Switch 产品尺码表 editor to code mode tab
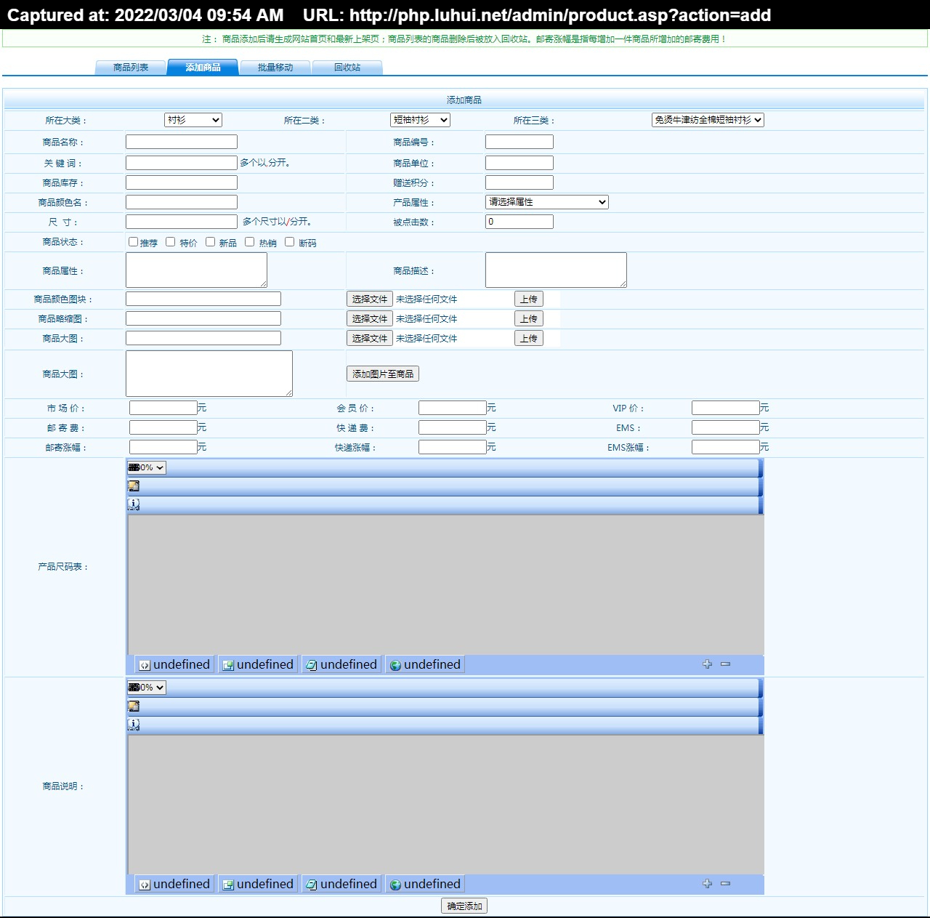 (x=174, y=664)
